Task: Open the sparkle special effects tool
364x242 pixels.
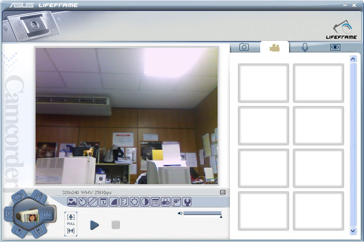Action: pos(176,202)
